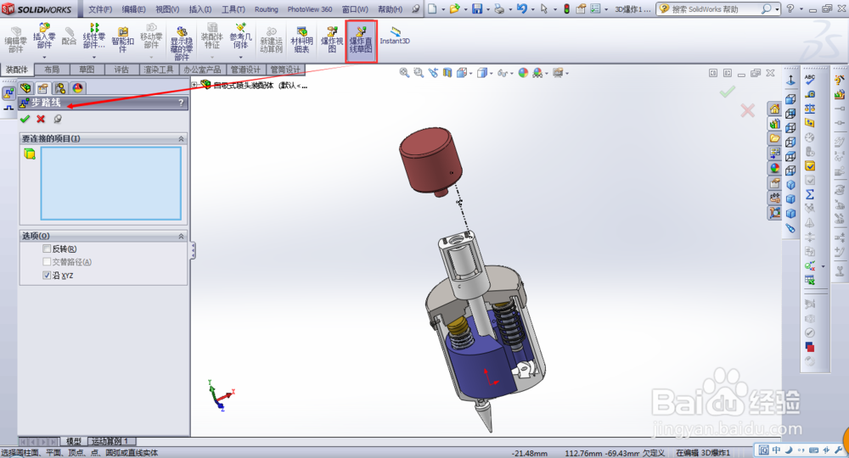The height and width of the screenshot is (458, 849).
Task: Select the Smart Fasteners (智能扣件) tool
Action: [x=123, y=40]
